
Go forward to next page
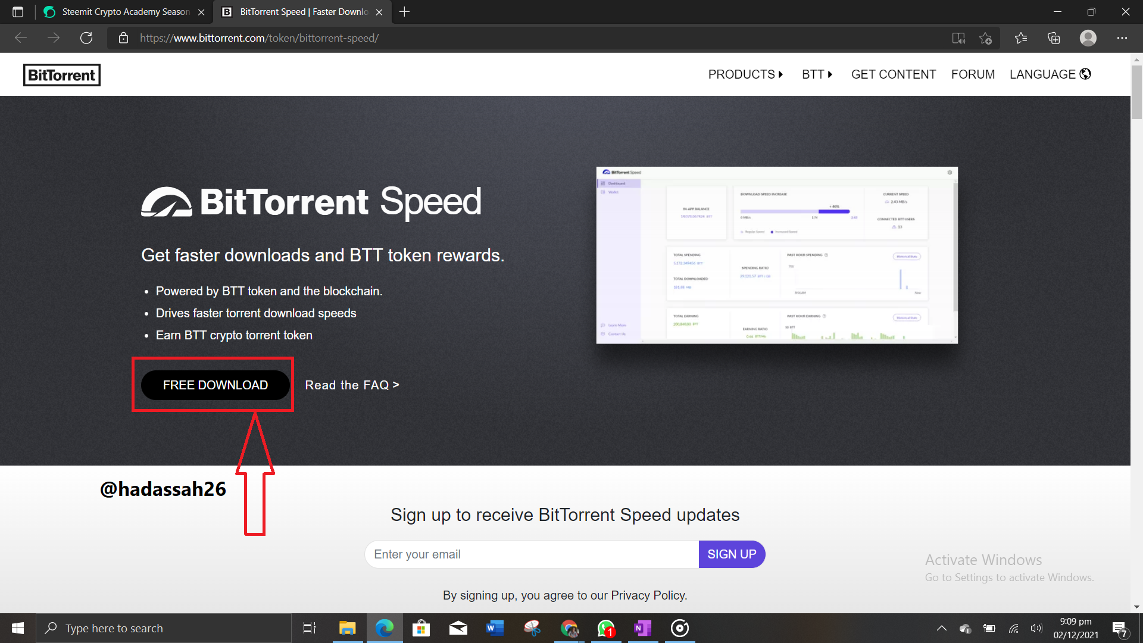coord(54,38)
